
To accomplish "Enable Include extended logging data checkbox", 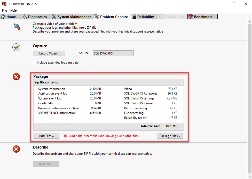I will [x=35, y=63].
